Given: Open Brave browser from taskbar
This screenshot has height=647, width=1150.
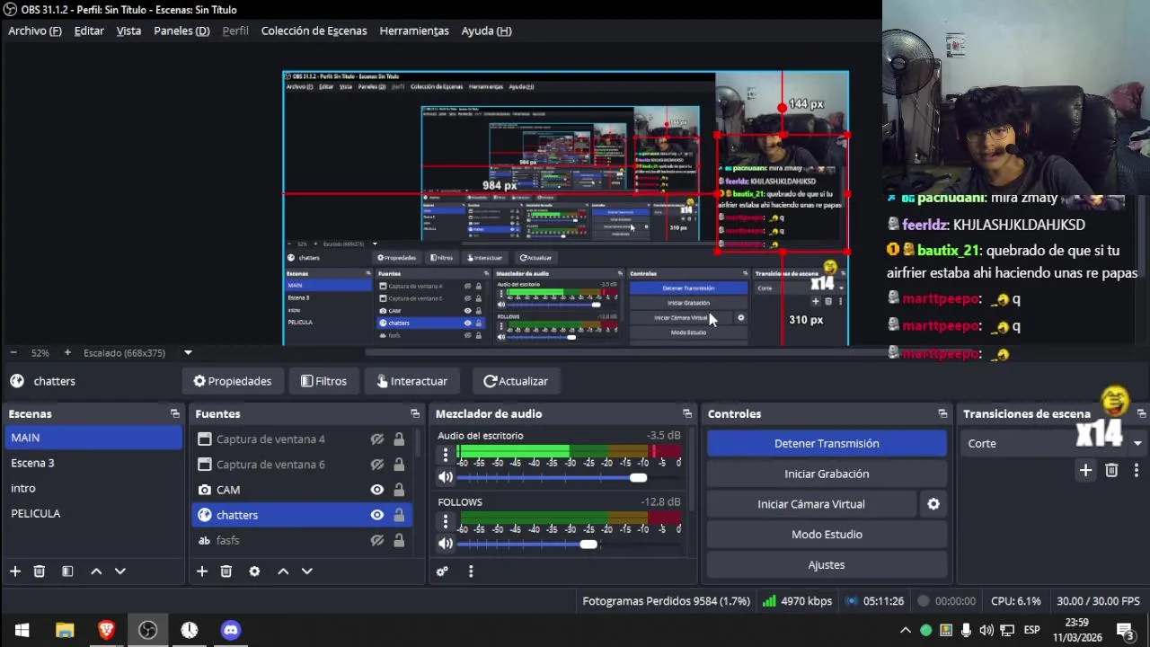Looking at the screenshot, I should point(106,630).
